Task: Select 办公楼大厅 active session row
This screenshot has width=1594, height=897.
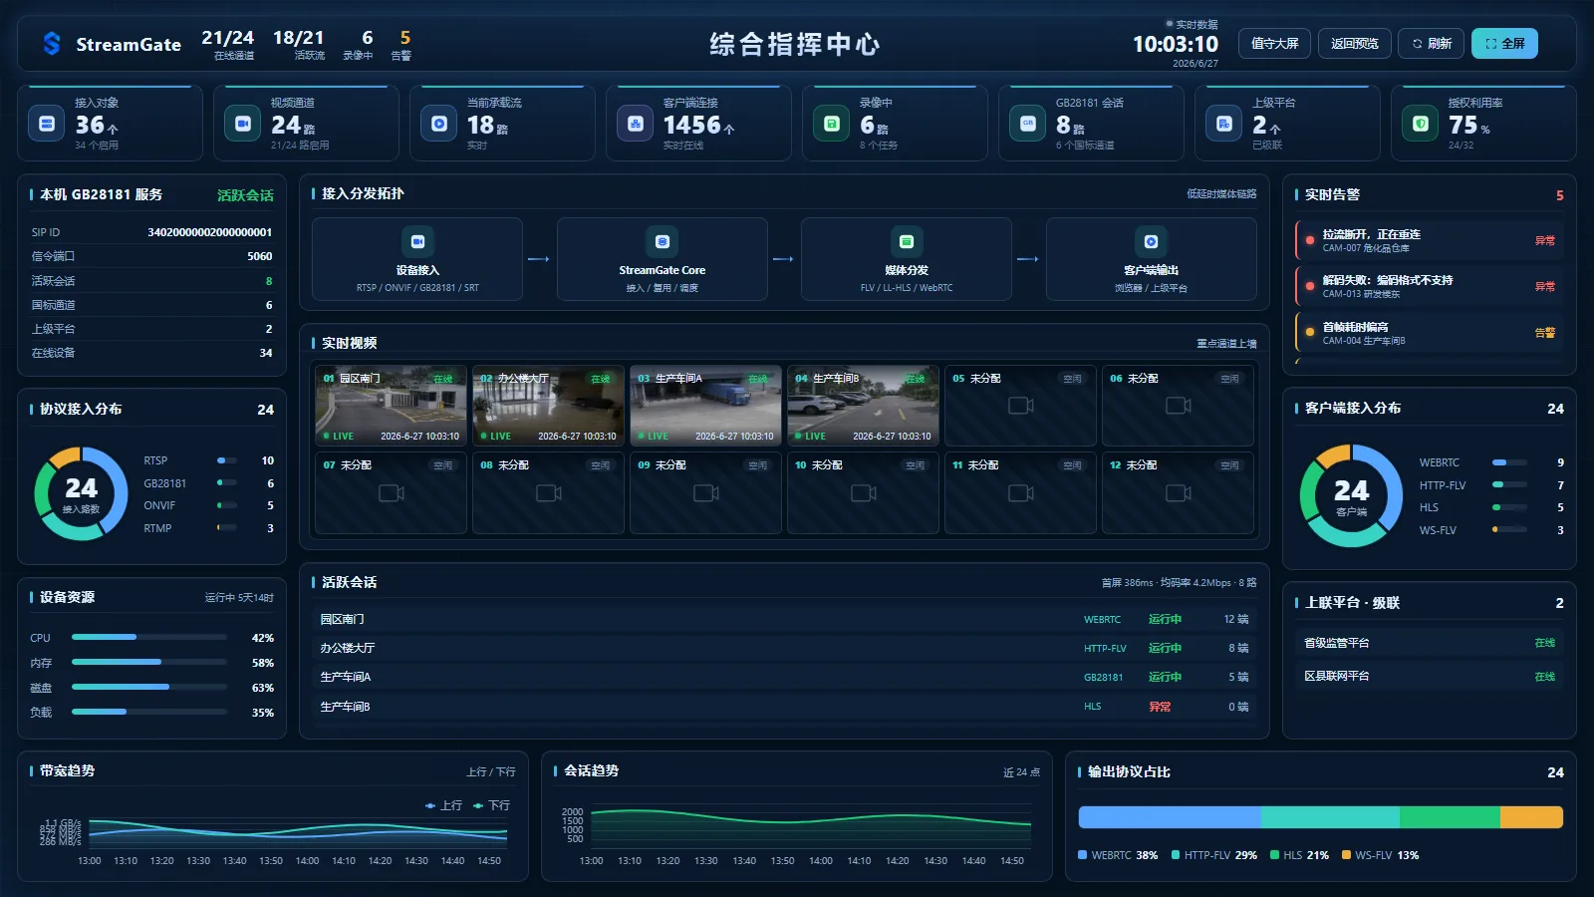Action: pyautogui.click(x=784, y=648)
